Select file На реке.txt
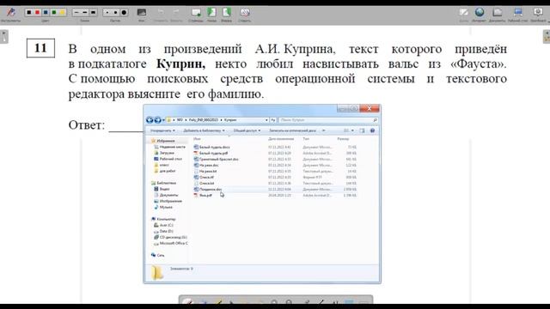Screen dimensions: 550x309 [205, 172]
